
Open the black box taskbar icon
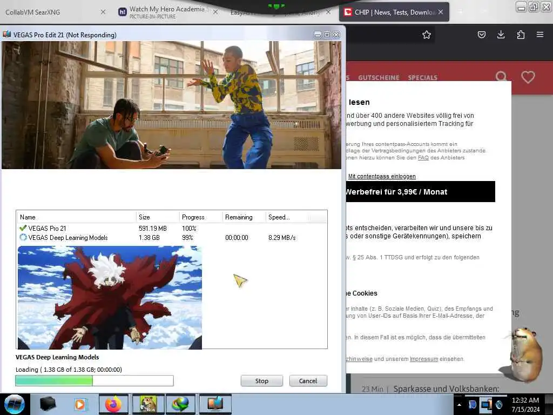48,404
